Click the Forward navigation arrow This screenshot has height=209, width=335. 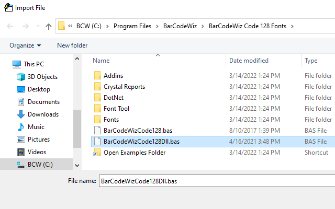[x=26, y=26]
